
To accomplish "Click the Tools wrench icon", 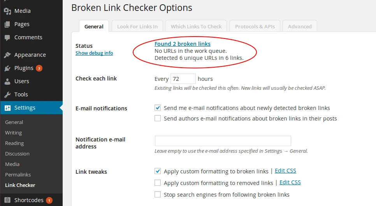I will pyautogui.click(x=7, y=95).
